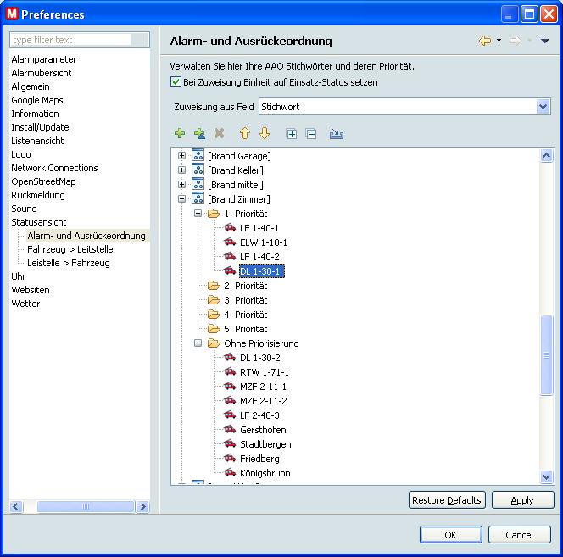Click the expand all tree icon
The image size is (563, 557).
coord(292,134)
